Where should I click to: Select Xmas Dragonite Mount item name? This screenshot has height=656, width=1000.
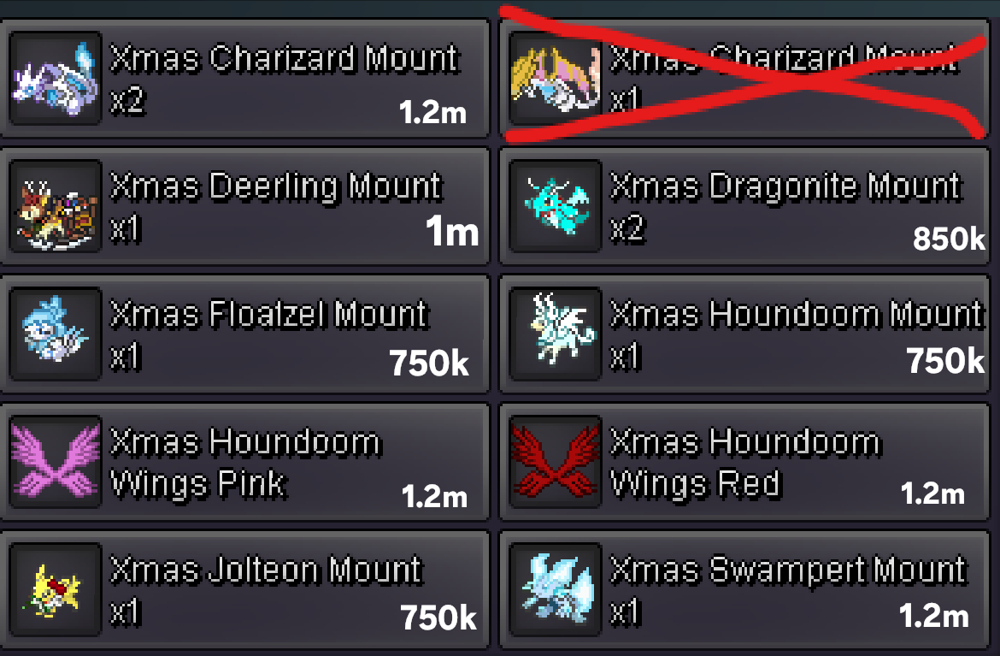[785, 187]
